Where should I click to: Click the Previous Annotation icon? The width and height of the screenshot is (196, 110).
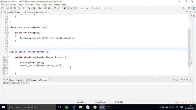tap(87, 8)
